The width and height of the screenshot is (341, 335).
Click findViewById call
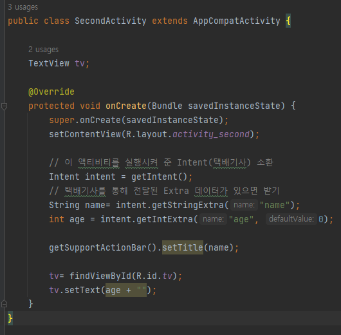coord(100,276)
